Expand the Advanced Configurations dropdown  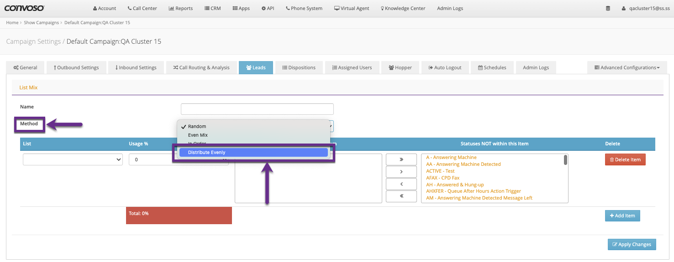point(627,67)
